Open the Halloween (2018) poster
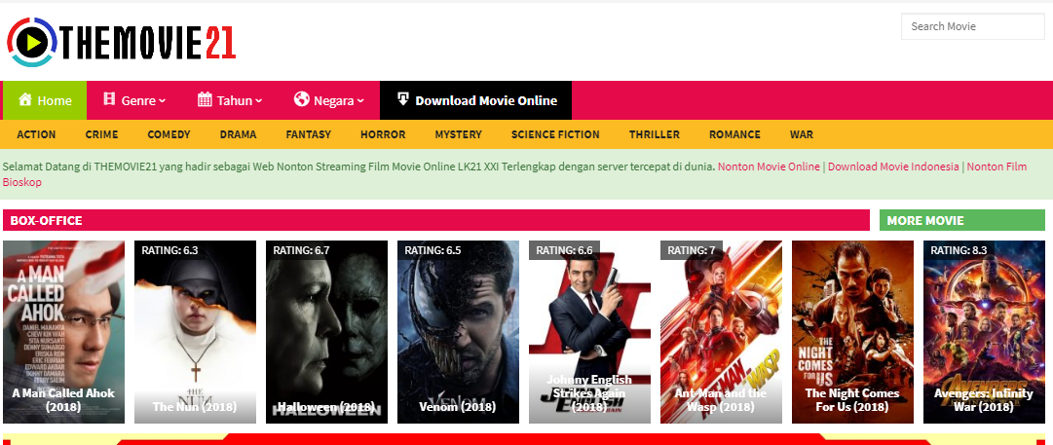 [326, 332]
